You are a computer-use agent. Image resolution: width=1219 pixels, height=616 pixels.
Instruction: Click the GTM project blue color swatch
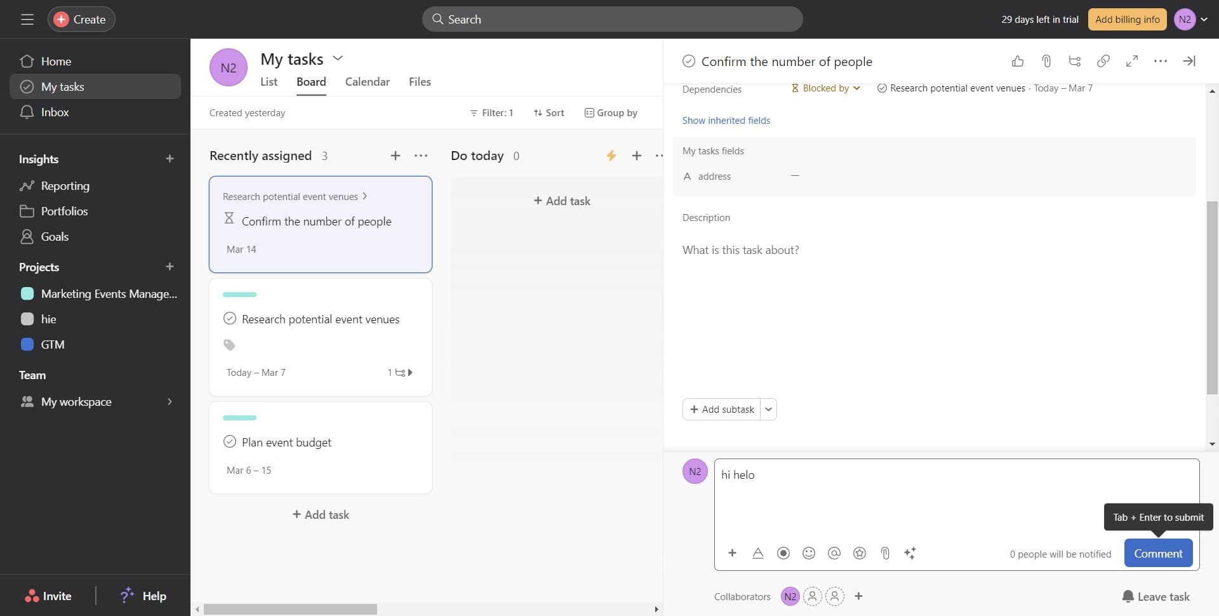tap(27, 345)
